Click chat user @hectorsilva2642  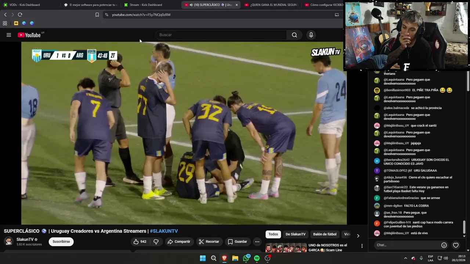point(397,160)
